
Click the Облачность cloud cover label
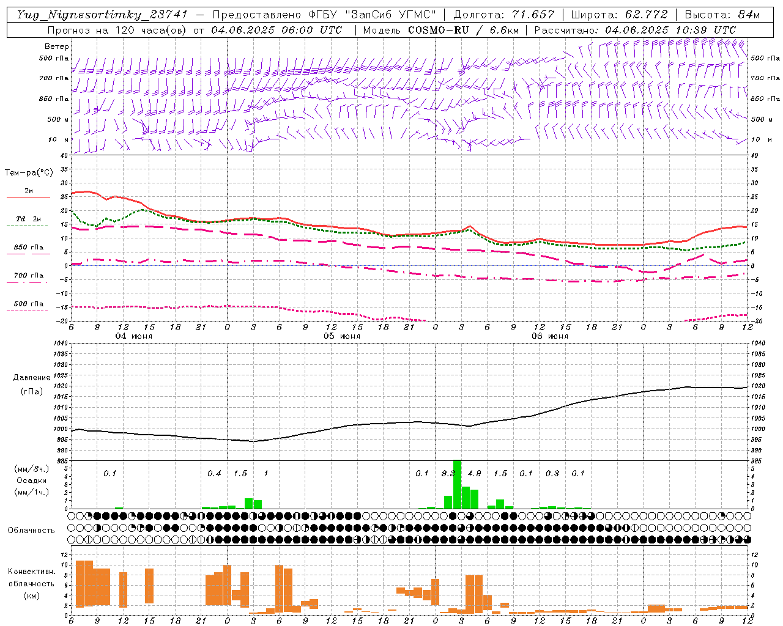pyautogui.click(x=31, y=530)
